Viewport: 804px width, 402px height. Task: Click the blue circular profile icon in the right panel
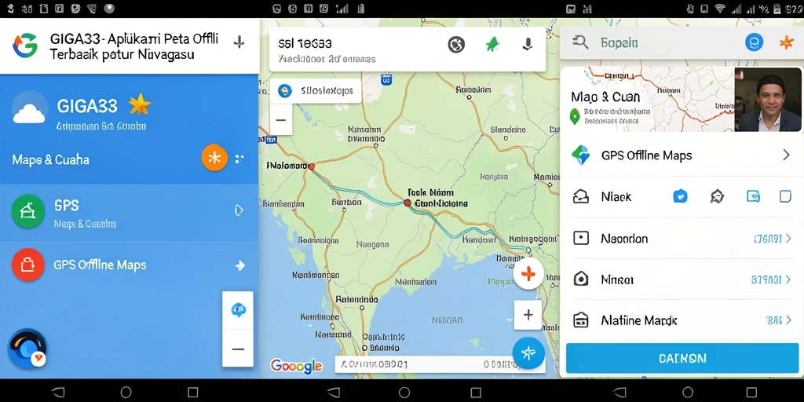pos(754,42)
